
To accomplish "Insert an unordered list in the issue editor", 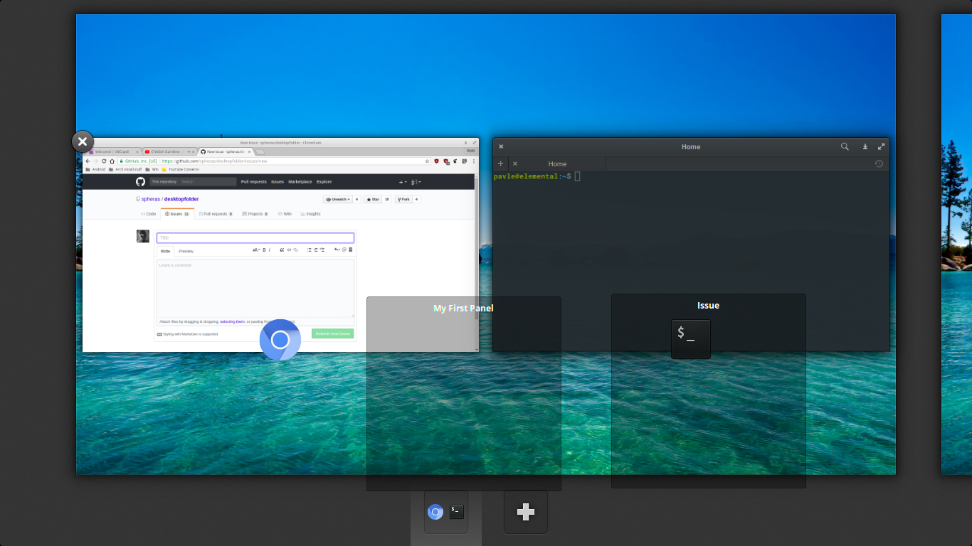I will (310, 250).
